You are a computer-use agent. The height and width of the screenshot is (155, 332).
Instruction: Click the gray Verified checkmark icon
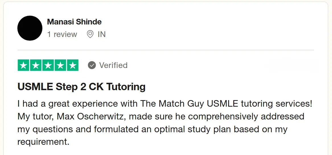92,65
